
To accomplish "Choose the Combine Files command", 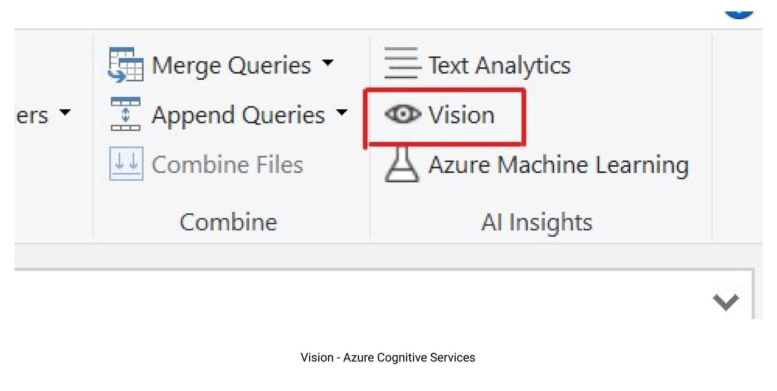I will (227, 165).
